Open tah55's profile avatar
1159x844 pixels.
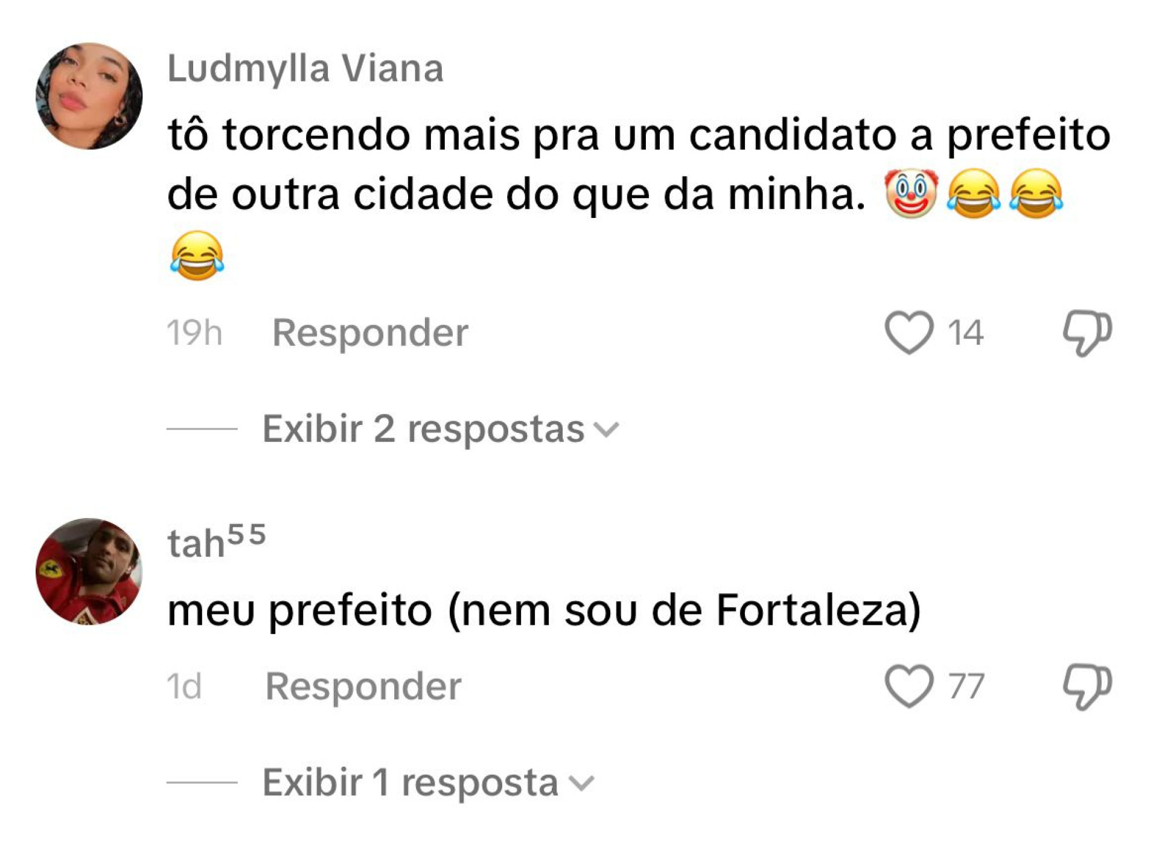point(89,571)
